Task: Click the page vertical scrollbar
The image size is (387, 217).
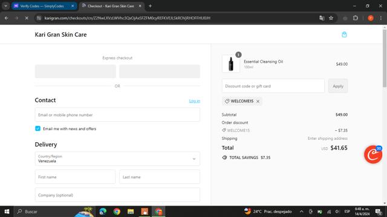Action: [385, 58]
